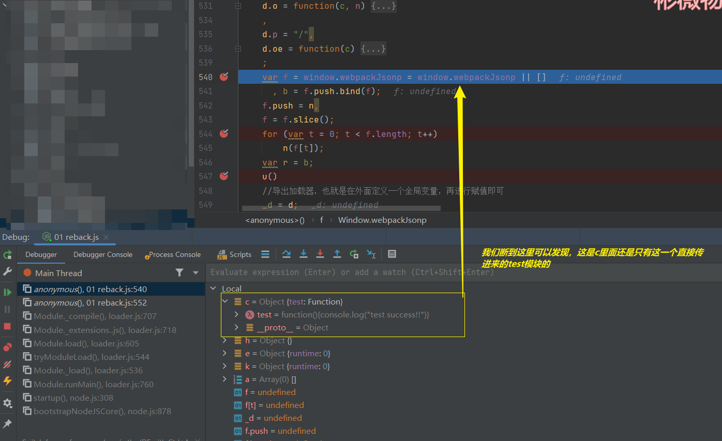Expand variable k Object runtime node
The width and height of the screenshot is (722, 441).
(x=224, y=366)
